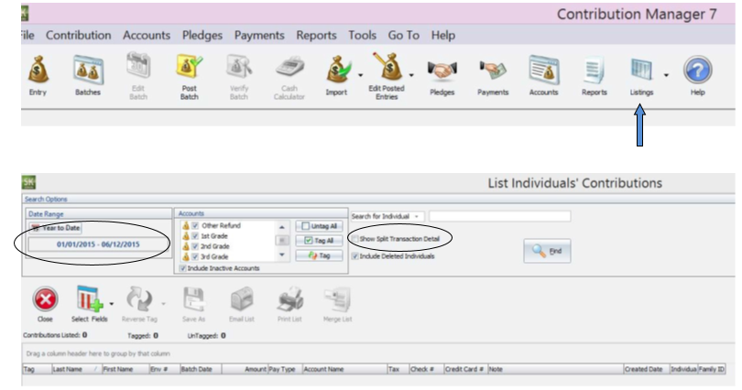Sort by the Check # column header
Image resolution: width=742 pixels, height=390 pixels.
tap(426, 369)
